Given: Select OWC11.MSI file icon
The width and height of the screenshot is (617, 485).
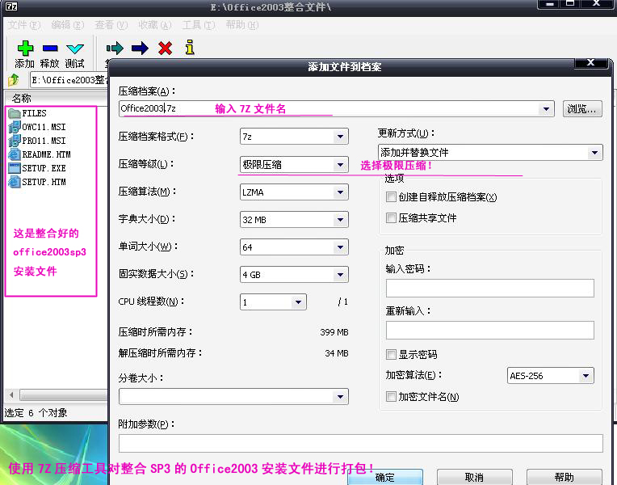Looking at the screenshot, I should (x=15, y=127).
